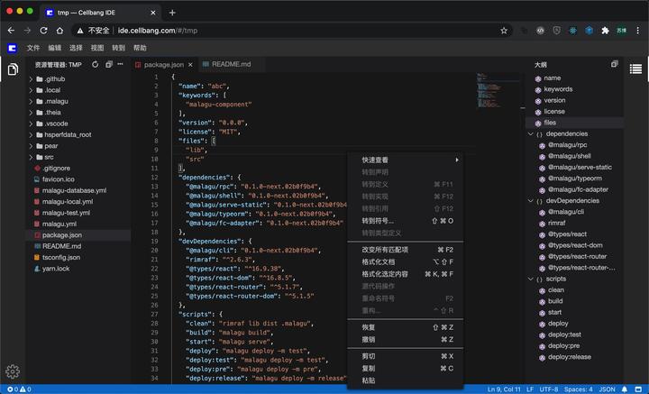Image resolution: width=649 pixels, height=394 pixels.
Task: Click the errors and warnings status indicator
Action: click(x=20, y=389)
